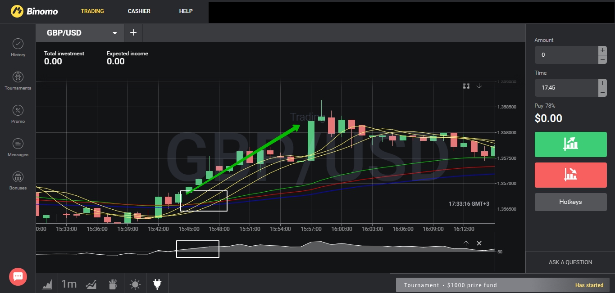Screen dimensions: 615x293
Task: Click the 16:00:00 time axis label
Action: click(x=342, y=229)
